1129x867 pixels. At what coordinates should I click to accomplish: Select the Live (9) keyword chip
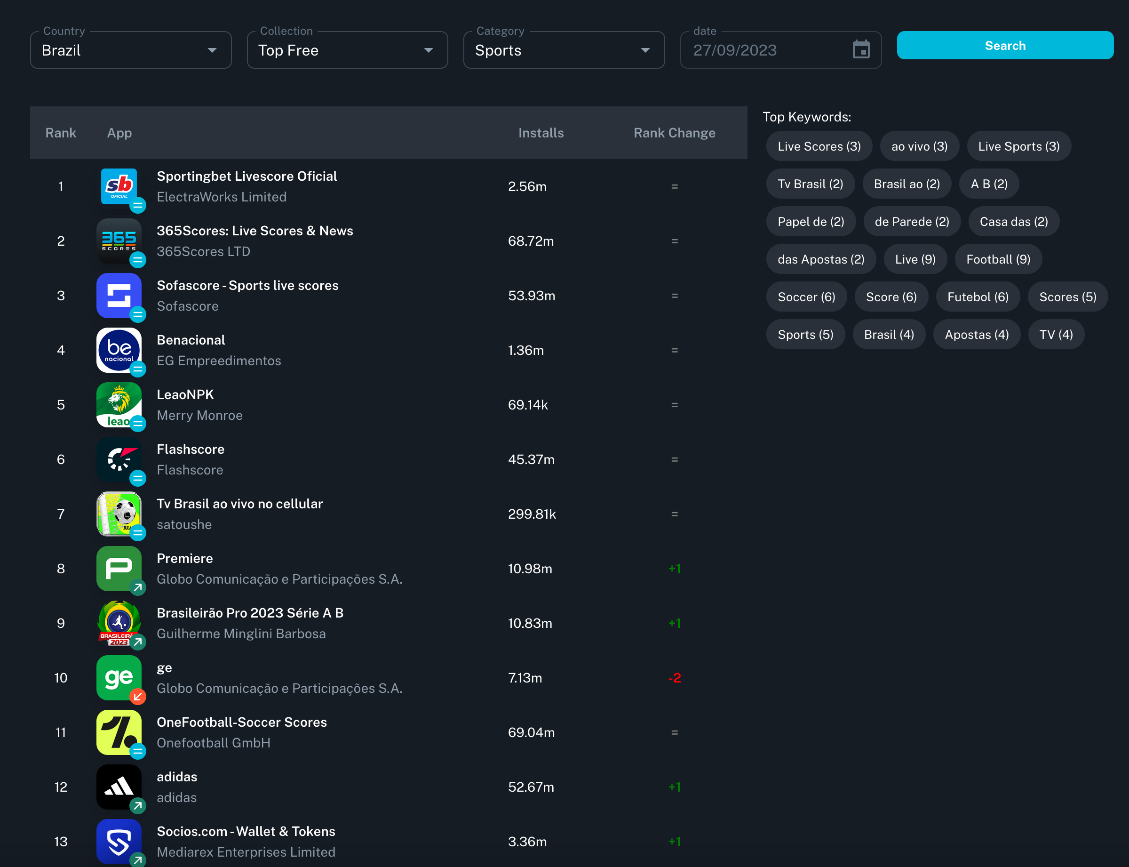tap(915, 260)
